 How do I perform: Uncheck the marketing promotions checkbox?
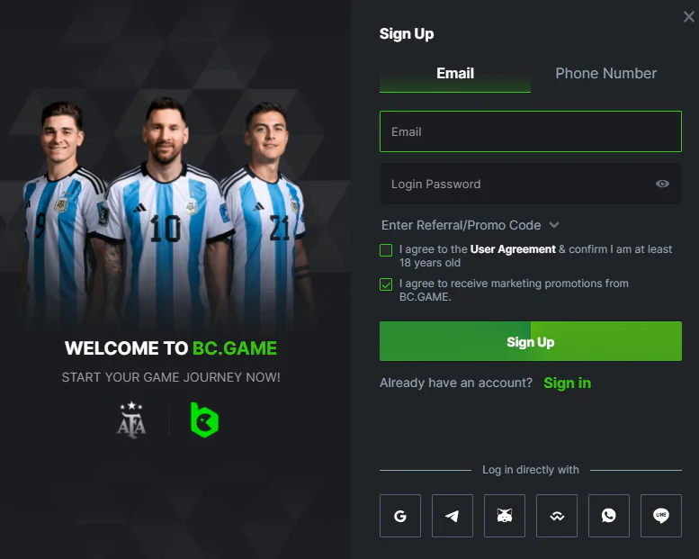pos(386,284)
